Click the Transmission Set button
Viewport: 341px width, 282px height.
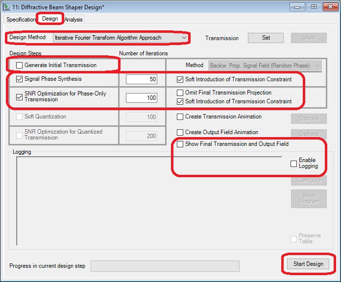(x=266, y=38)
